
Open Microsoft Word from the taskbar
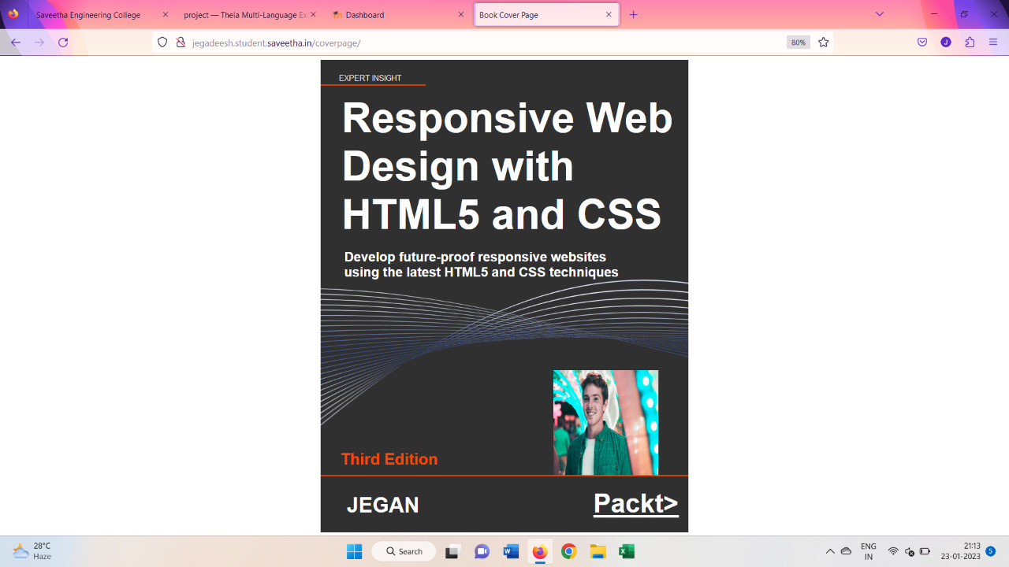[x=511, y=551]
